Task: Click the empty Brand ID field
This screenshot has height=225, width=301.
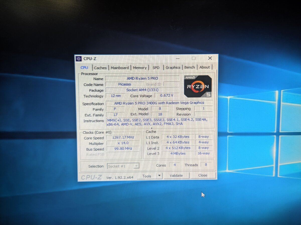Action: point(171,84)
